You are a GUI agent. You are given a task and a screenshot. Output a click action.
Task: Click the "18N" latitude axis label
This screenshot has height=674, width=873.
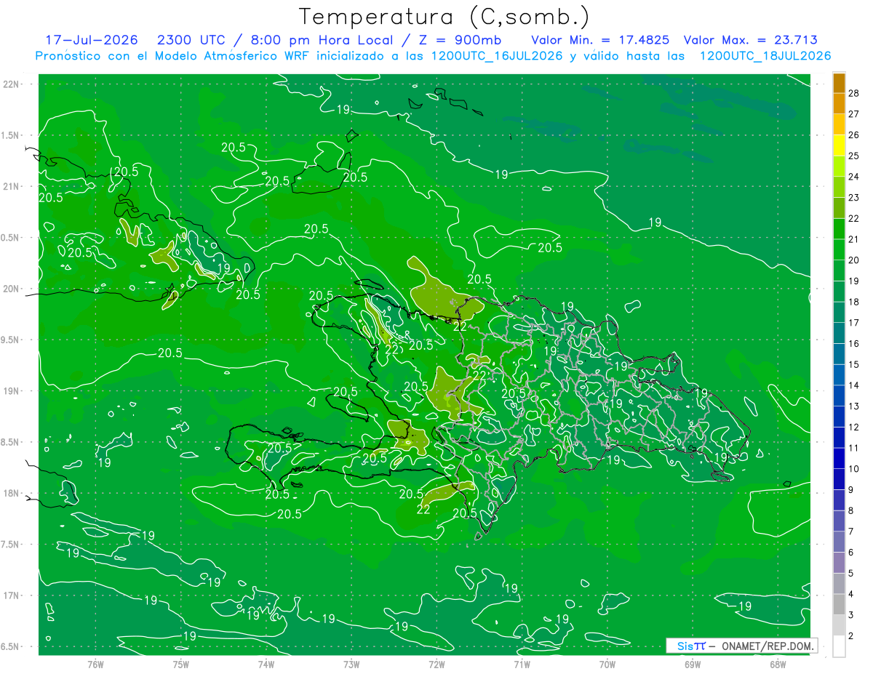(x=12, y=493)
